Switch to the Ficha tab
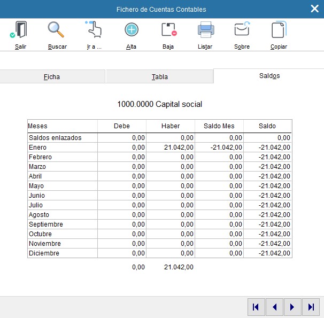 point(52,76)
